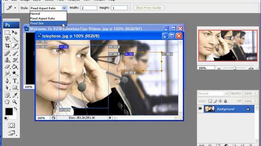
Task: Toggle lock position
Action: click(x=220, y=101)
